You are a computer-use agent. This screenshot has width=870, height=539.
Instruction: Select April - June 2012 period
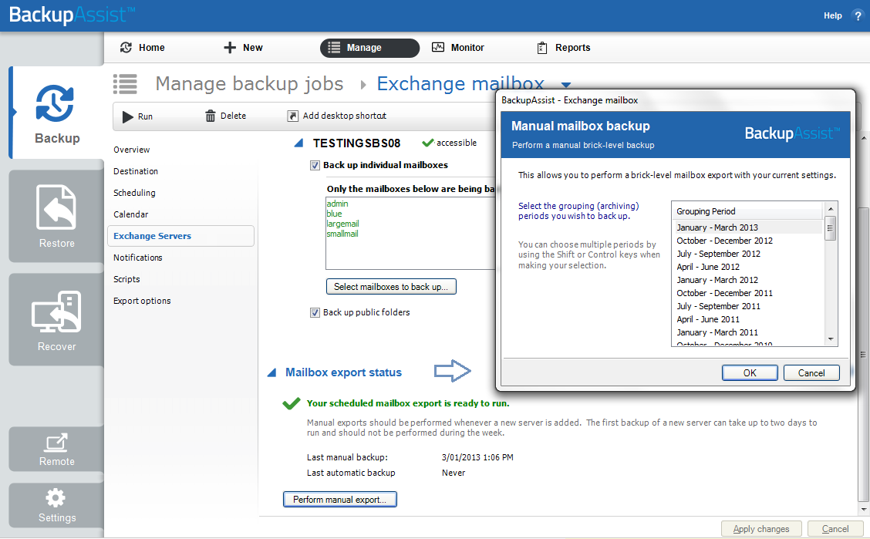tap(747, 267)
